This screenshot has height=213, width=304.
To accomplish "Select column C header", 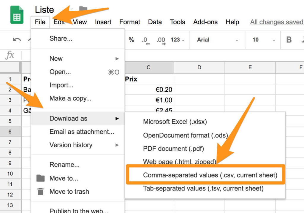I will [x=149, y=68].
